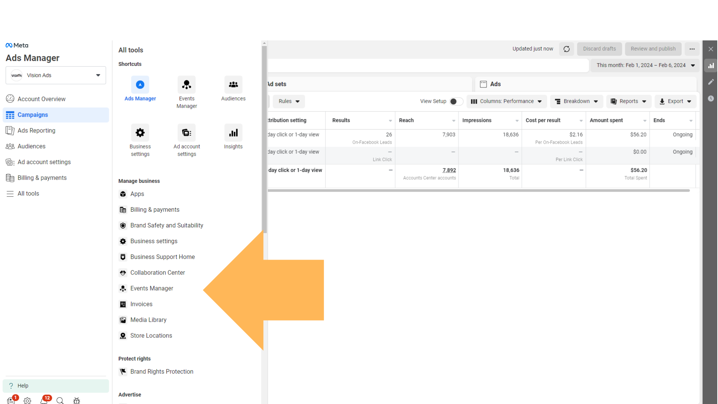Click the 7,892 total reach link
This screenshot has height=404, width=718.
(449, 170)
